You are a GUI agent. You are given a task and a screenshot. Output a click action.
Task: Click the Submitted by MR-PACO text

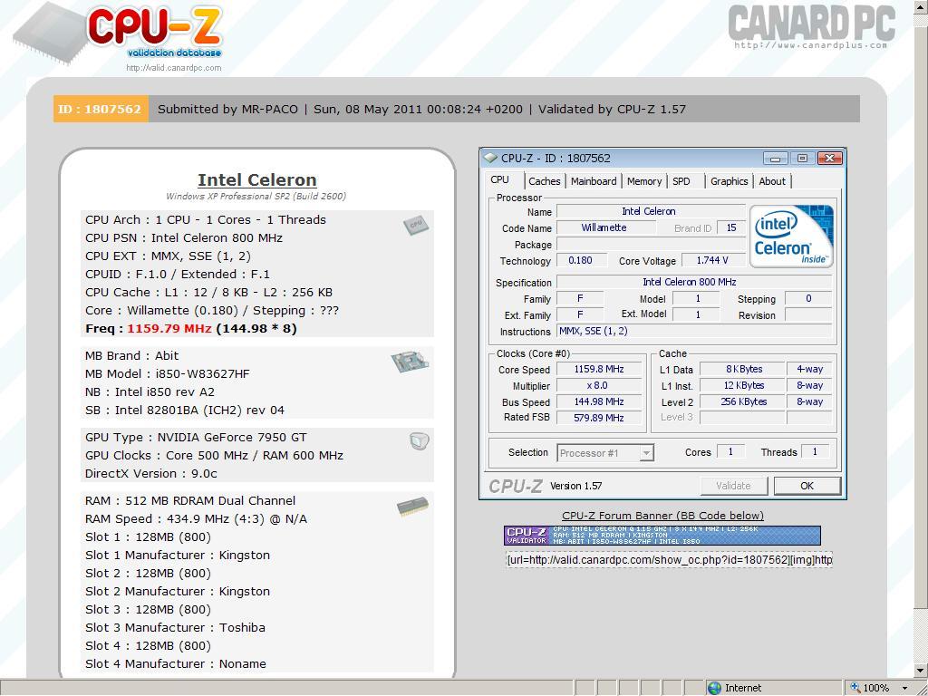point(227,109)
